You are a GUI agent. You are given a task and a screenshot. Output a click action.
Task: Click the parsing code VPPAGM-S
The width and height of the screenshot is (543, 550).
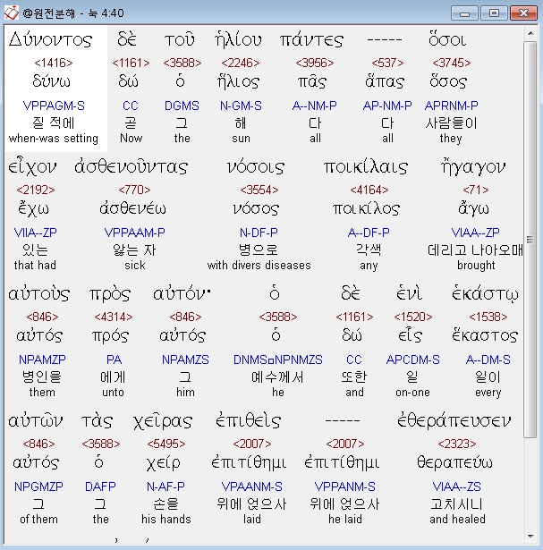(54, 106)
